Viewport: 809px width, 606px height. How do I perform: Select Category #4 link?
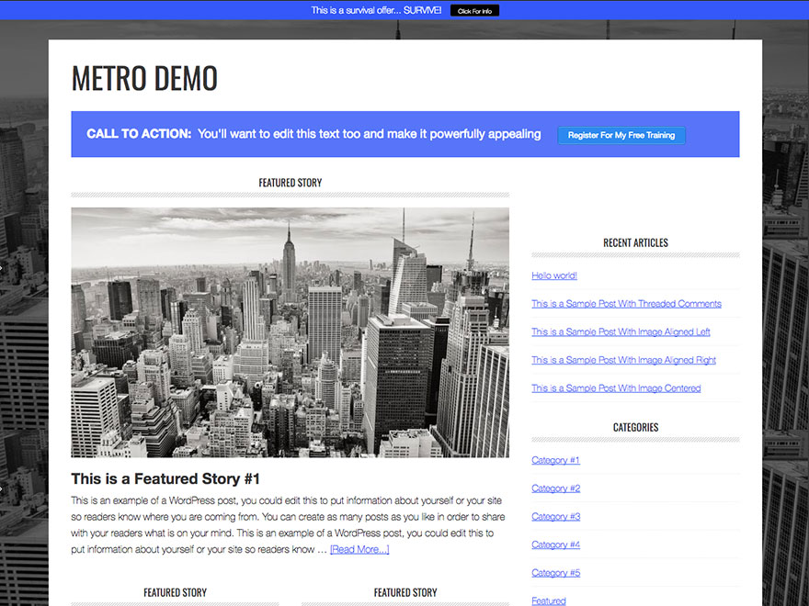tap(555, 544)
